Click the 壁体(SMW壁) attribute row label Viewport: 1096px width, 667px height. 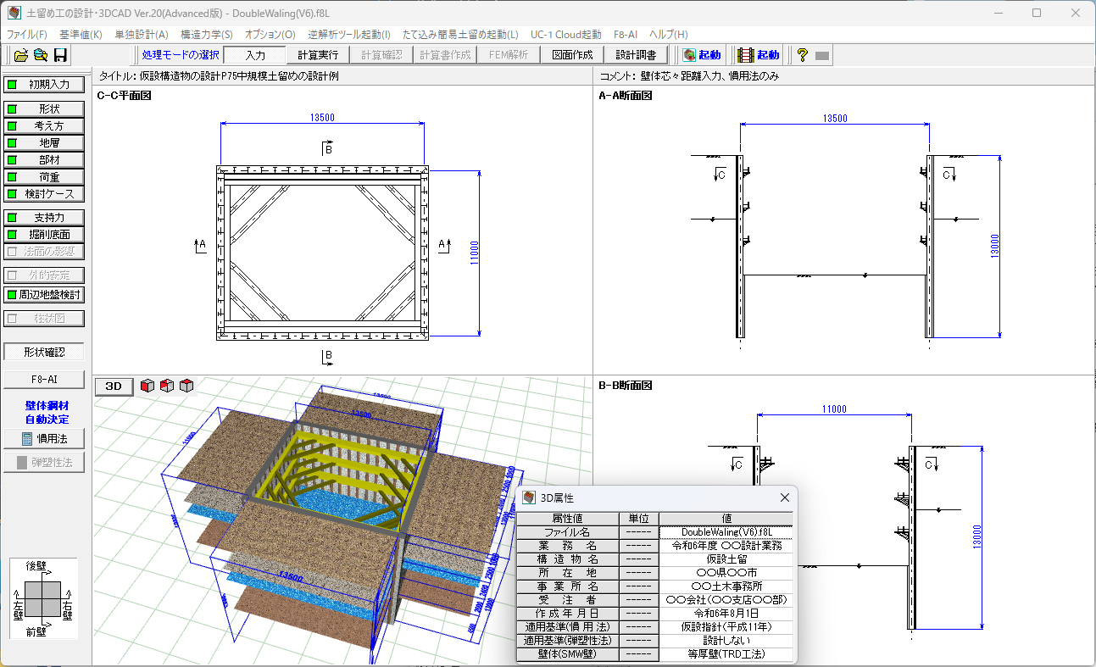coord(567,654)
